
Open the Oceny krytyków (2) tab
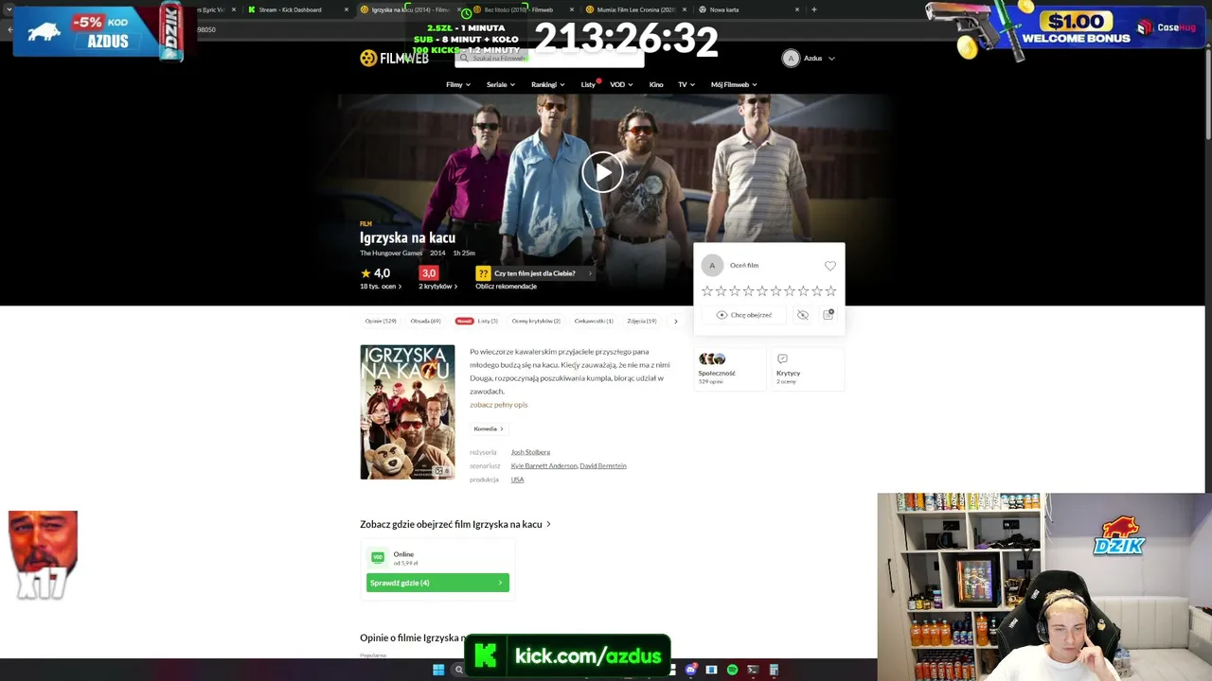pyautogui.click(x=536, y=322)
